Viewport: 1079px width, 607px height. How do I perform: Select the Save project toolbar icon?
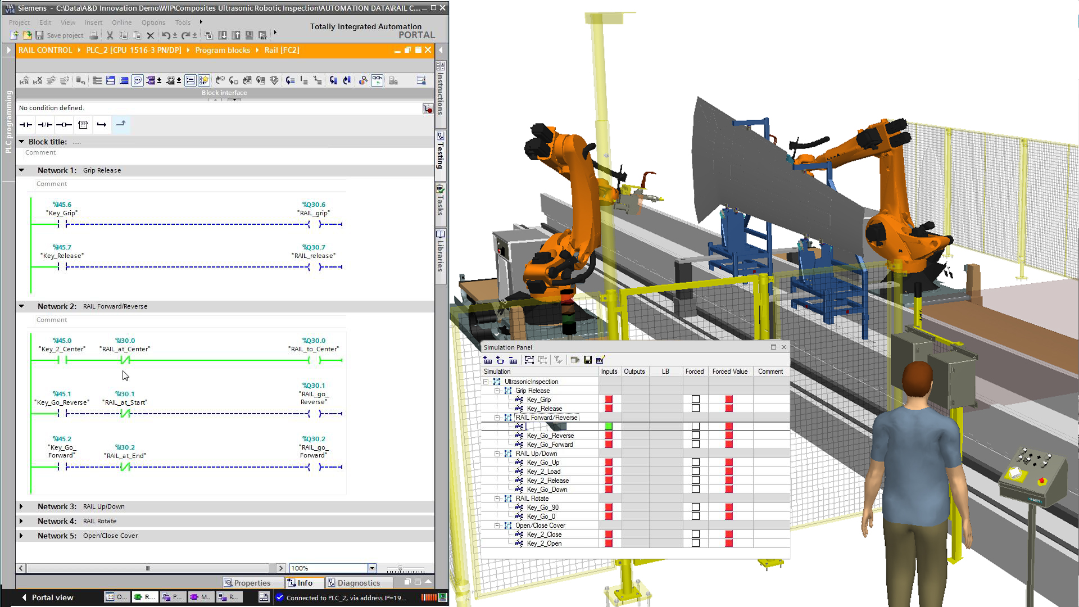[x=39, y=35]
